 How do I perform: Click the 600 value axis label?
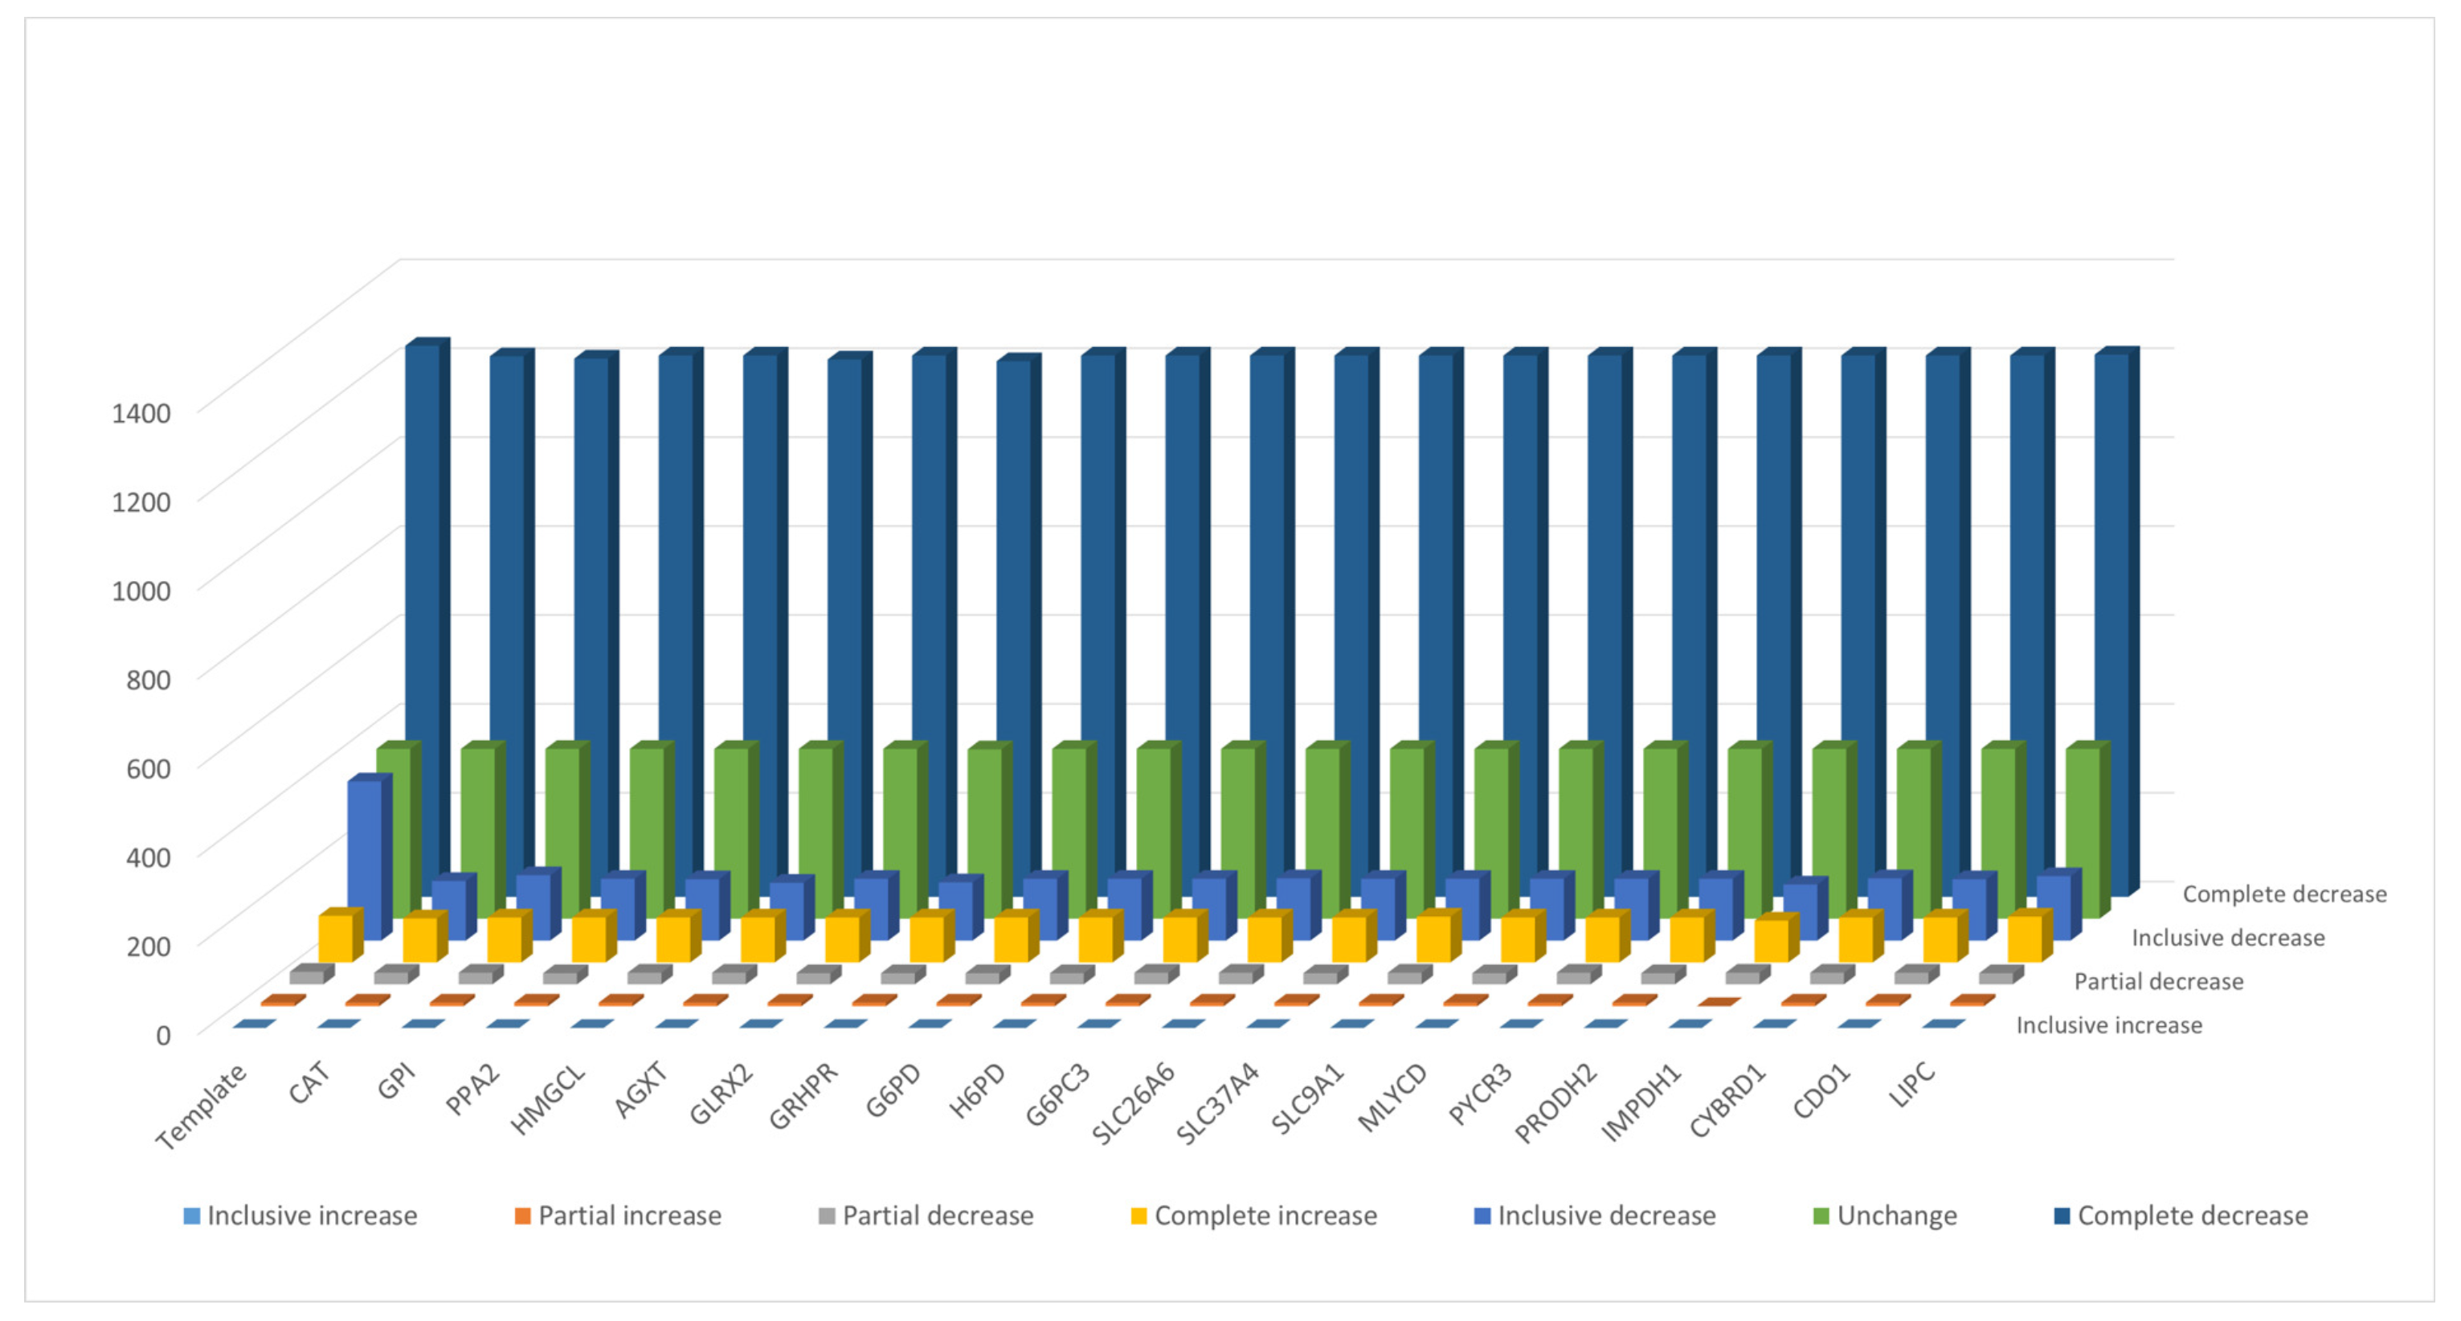148,768
